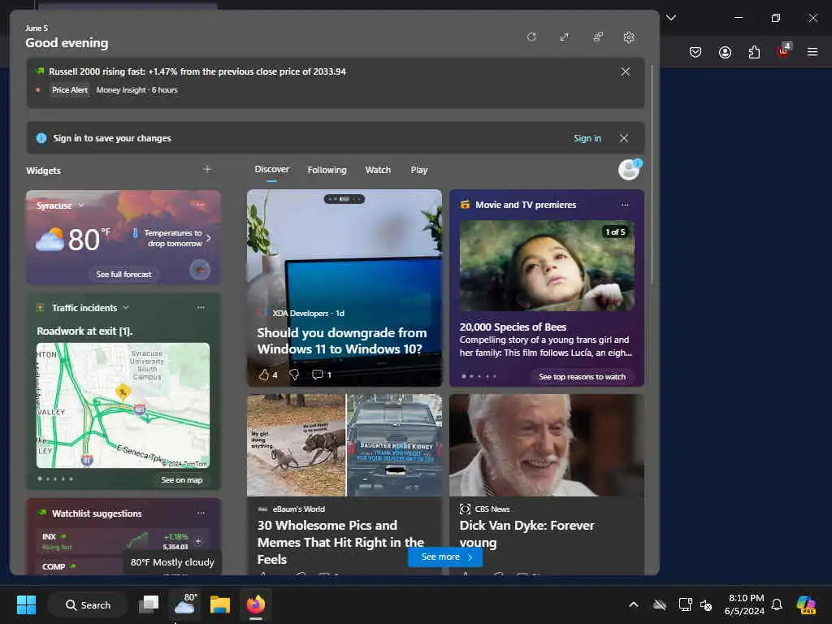The image size is (832, 624).
Task: Click See full forecast button
Action: 123,275
